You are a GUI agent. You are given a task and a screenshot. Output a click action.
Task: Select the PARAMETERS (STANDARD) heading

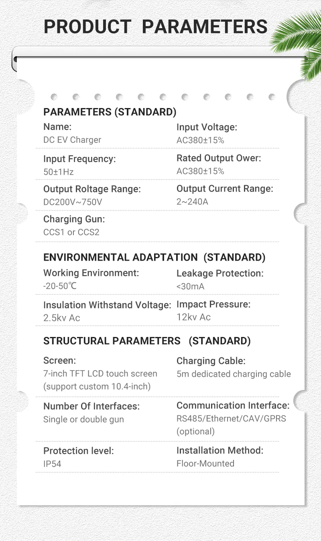(110, 112)
